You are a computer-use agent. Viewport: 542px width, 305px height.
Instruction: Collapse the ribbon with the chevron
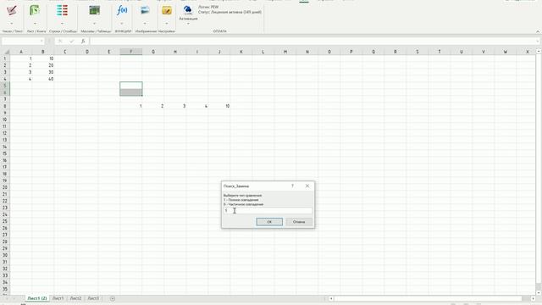coord(538,31)
